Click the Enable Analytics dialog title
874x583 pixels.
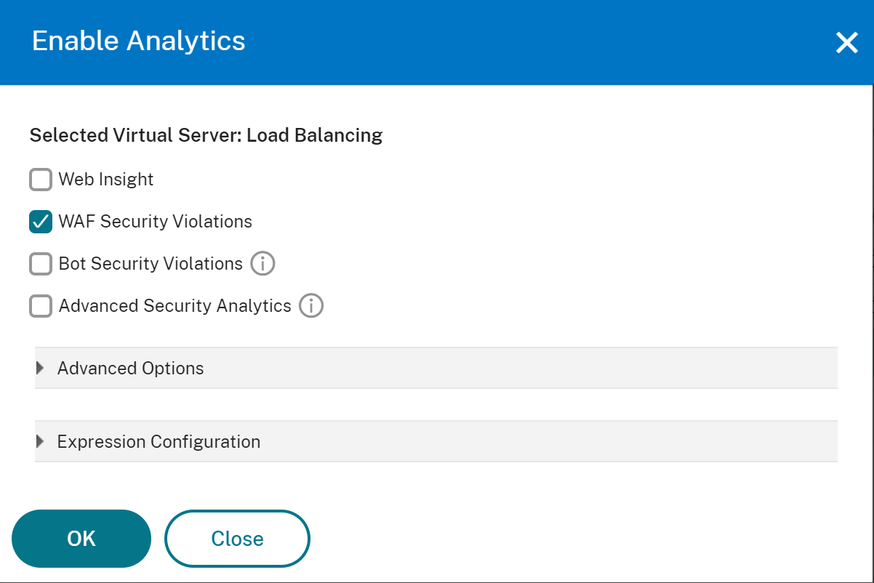tap(139, 41)
